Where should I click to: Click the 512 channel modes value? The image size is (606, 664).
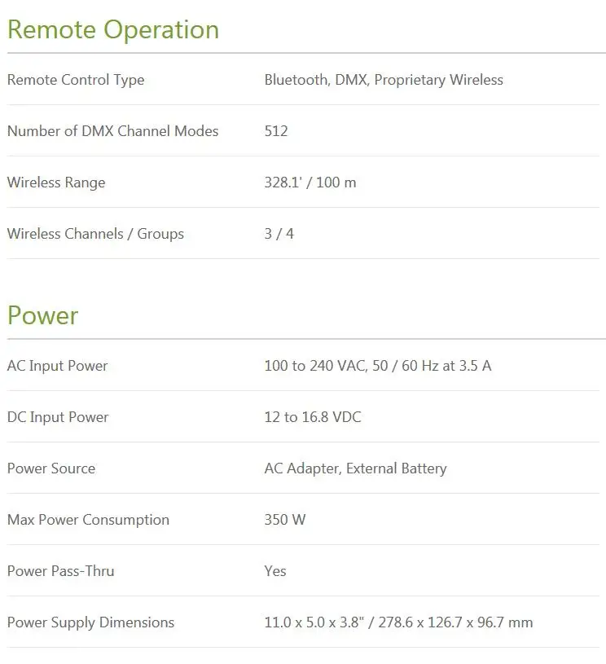276,131
